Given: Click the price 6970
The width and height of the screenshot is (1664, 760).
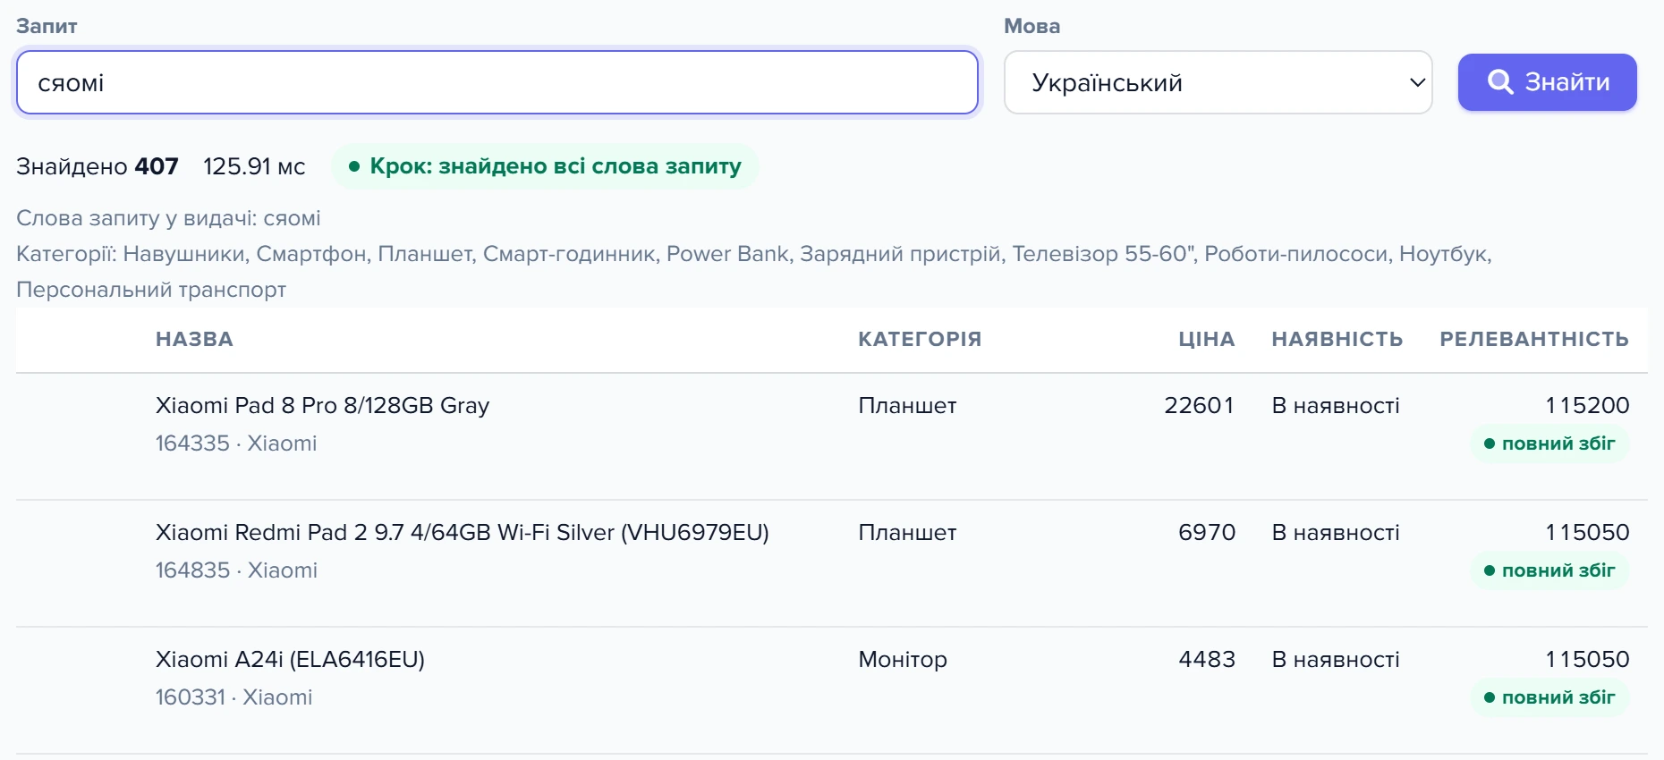Looking at the screenshot, I should (1206, 532).
